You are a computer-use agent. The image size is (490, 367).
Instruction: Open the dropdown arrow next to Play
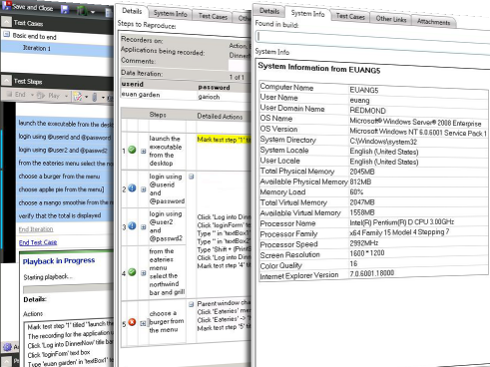coord(66,96)
